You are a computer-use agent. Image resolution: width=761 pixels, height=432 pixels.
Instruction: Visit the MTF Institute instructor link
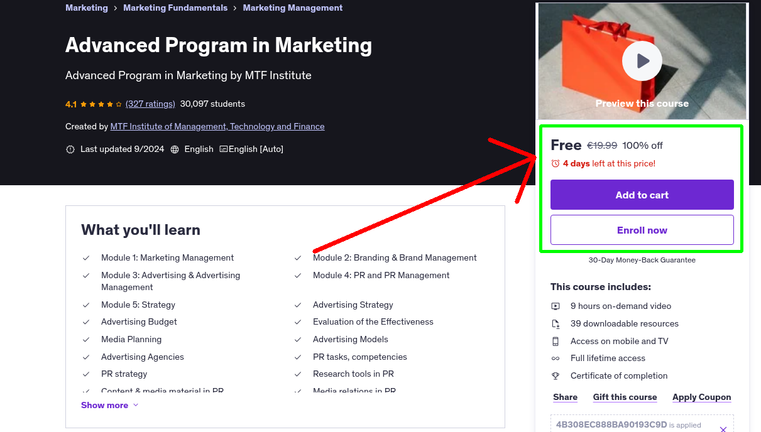217,127
